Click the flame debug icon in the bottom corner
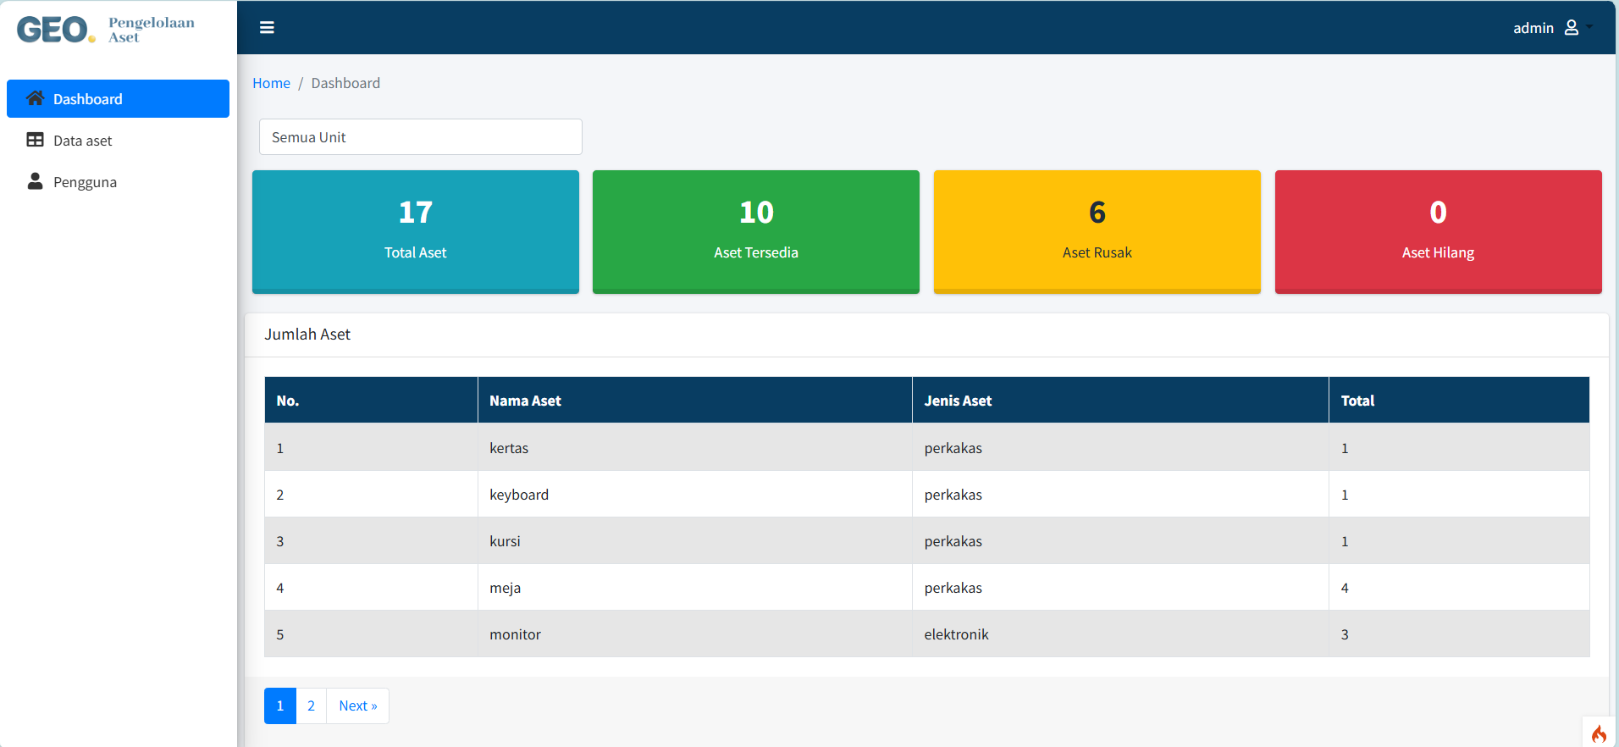 coord(1599,733)
